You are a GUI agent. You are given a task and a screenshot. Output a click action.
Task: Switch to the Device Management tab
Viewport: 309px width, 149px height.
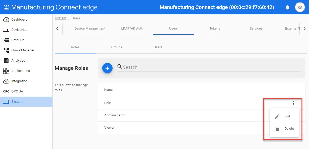[x=90, y=29]
